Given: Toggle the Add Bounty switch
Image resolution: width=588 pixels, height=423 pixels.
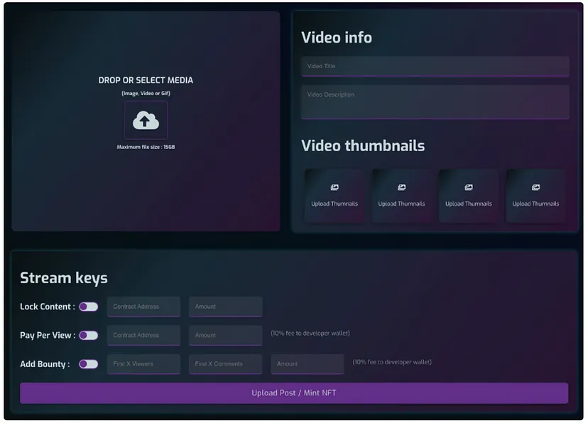Looking at the screenshot, I should click(89, 364).
